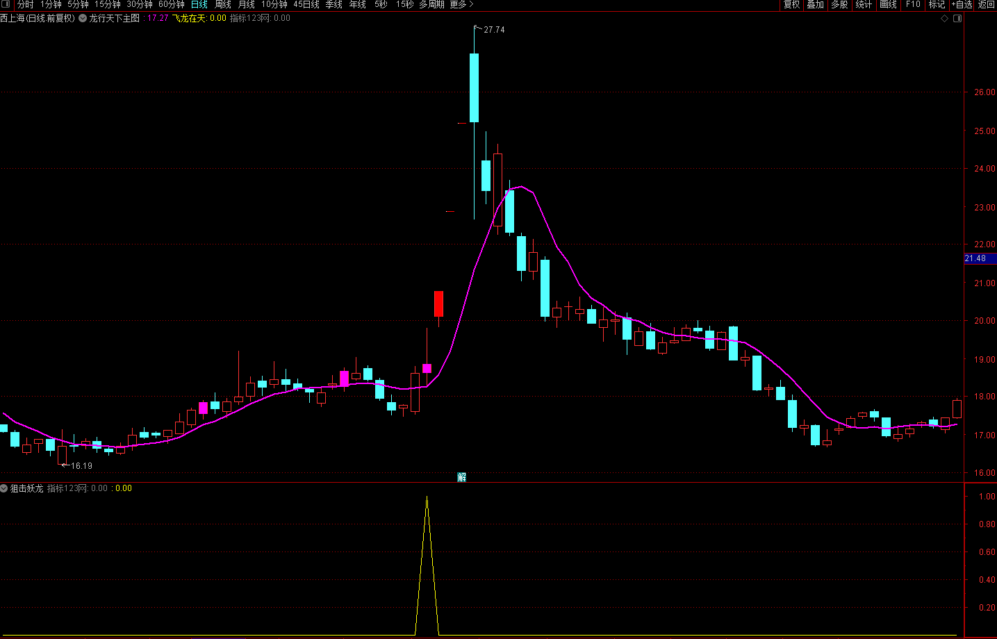Screen dimensions: 997x639
Task: Click the yellow spike peak in 狙击妖龙 panel
Action: [x=427, y=497]
